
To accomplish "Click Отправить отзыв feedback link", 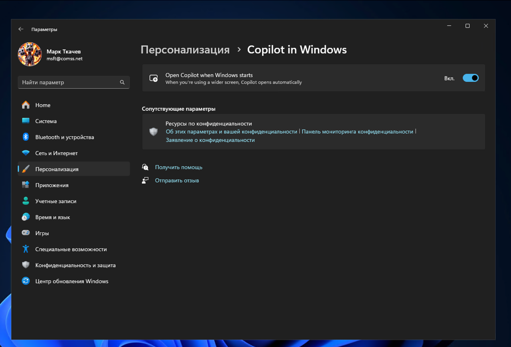I will tap(177, 180).
